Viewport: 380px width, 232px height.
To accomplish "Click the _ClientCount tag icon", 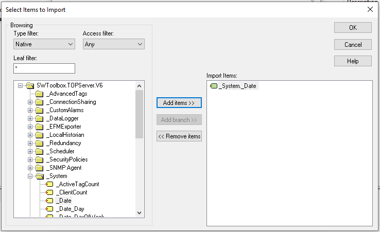I will tap(49, 192).
